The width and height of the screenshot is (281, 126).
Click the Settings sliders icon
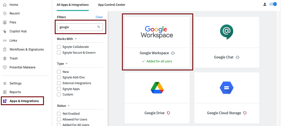click(x=5, y=83)
